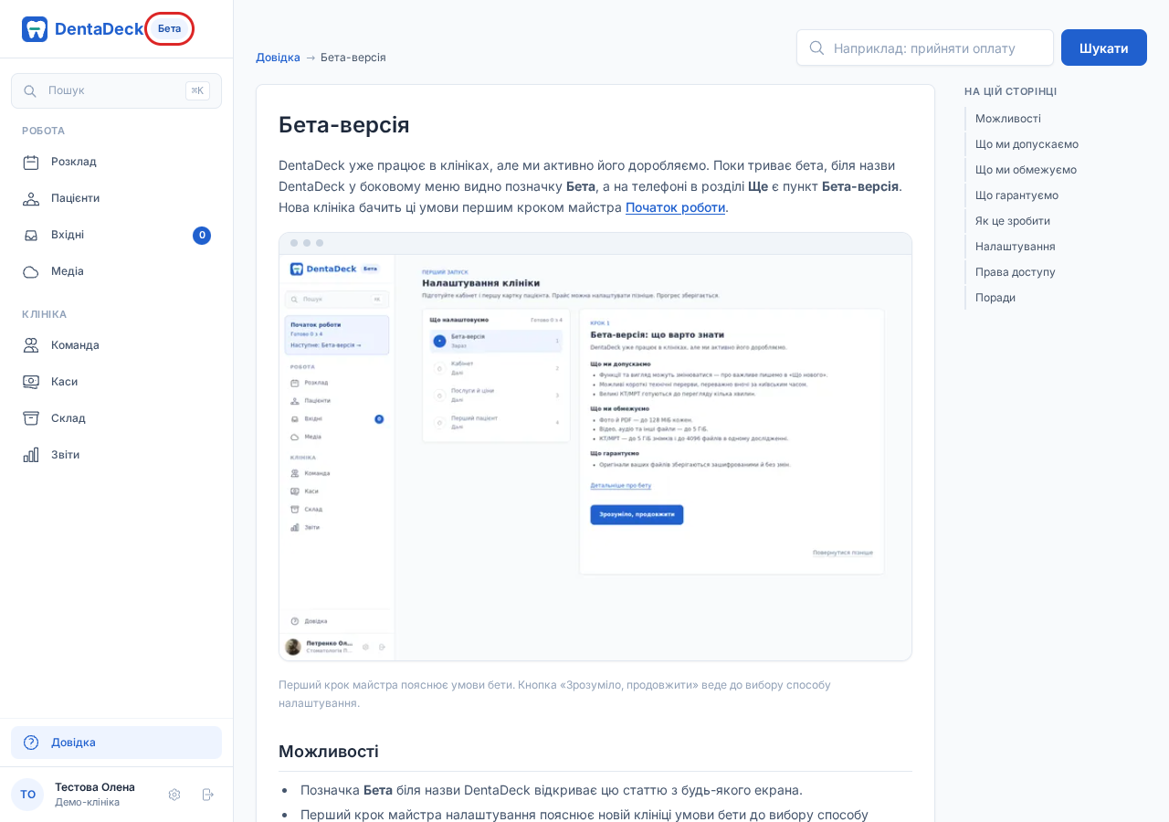Click the DentaDeck brand name

coord(99,29)
